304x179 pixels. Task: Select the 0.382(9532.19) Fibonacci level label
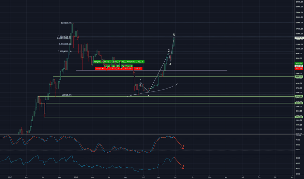click(x=65, y=51)
